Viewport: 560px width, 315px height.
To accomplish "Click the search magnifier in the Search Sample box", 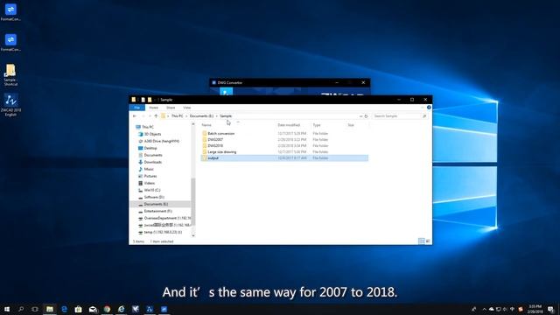I will (x=424, y=116).
